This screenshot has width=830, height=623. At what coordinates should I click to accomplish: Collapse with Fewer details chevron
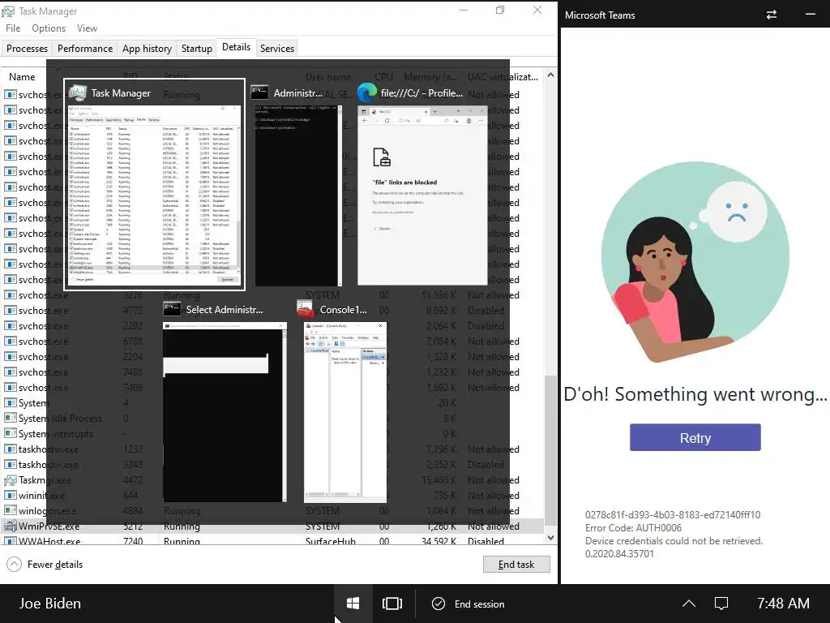pyautogui.click(x=15, y=565)
